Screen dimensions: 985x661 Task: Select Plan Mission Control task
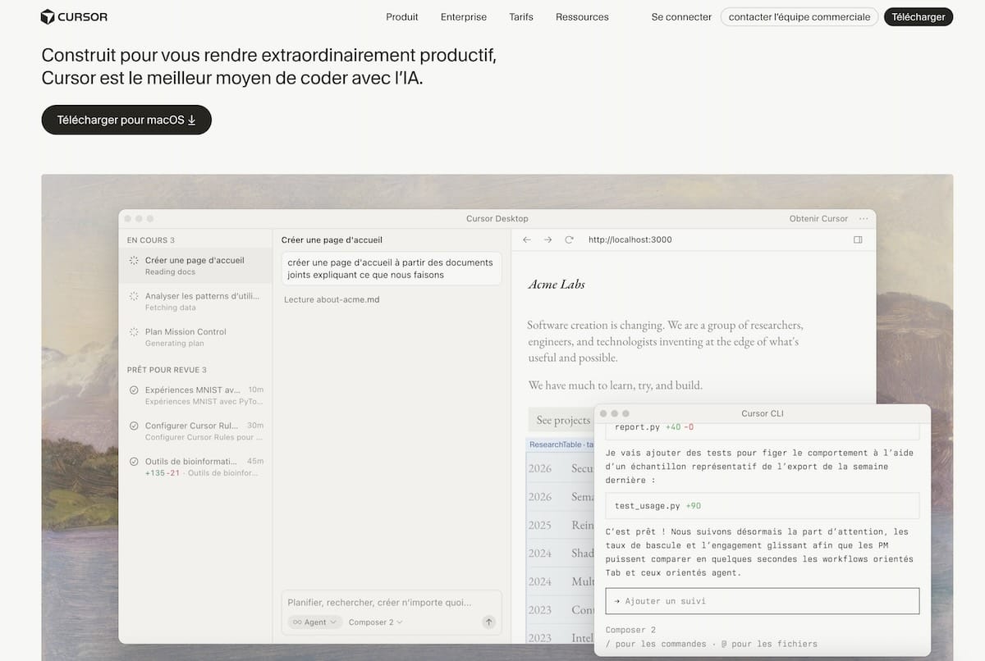pos(195,337)
